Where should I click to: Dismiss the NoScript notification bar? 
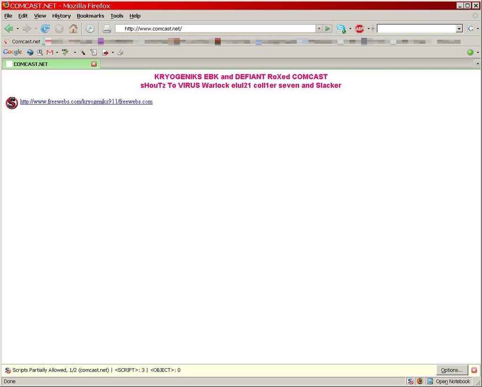point(474,370)
